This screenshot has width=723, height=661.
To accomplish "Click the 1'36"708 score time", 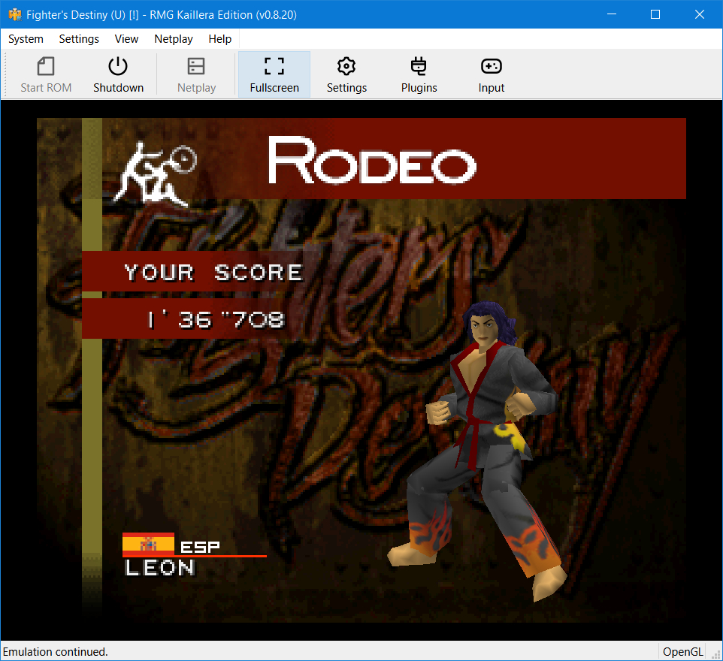I will (216, 320).
